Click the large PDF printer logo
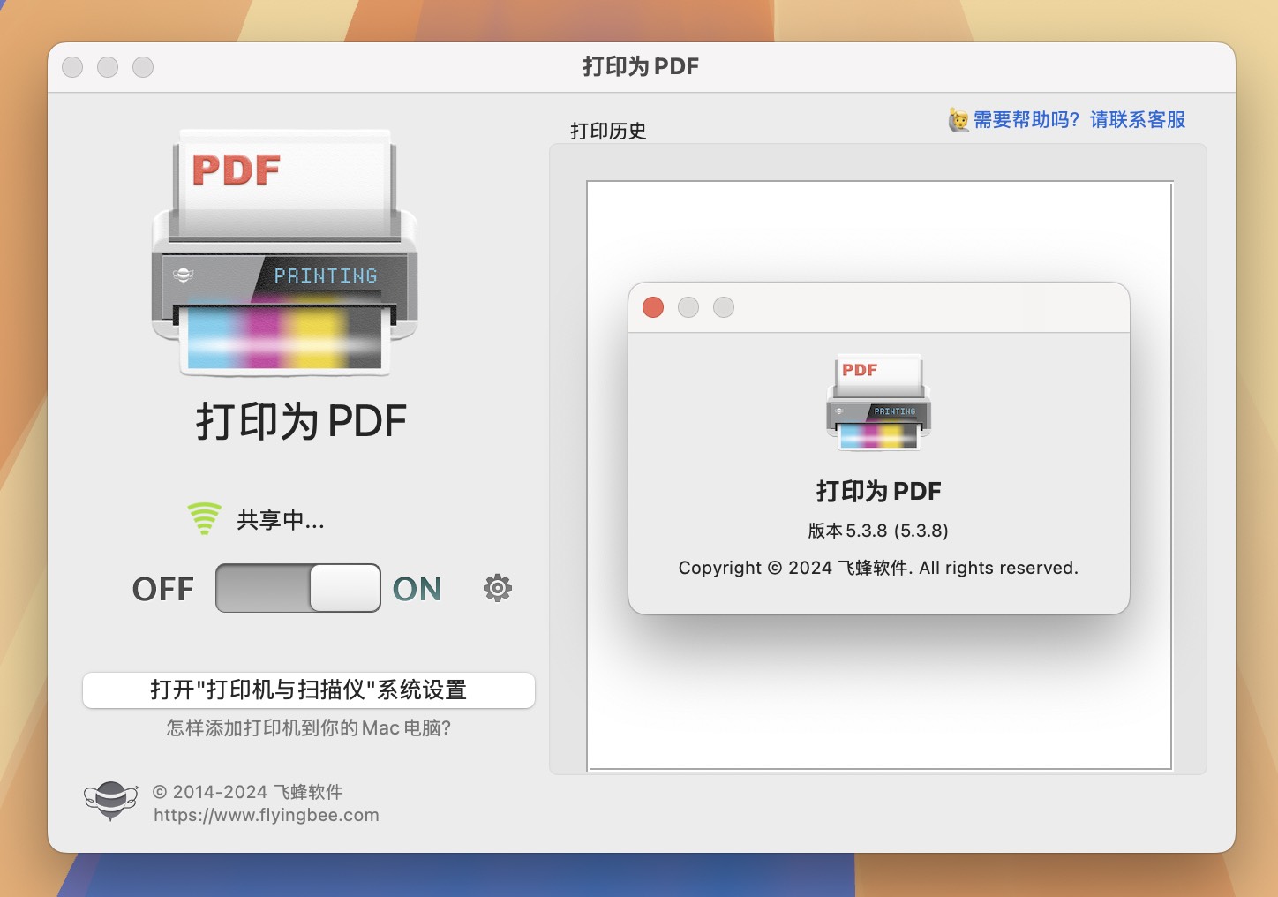Image resolution: width=1278 pixels, height=897 pixels. point(284,253)
